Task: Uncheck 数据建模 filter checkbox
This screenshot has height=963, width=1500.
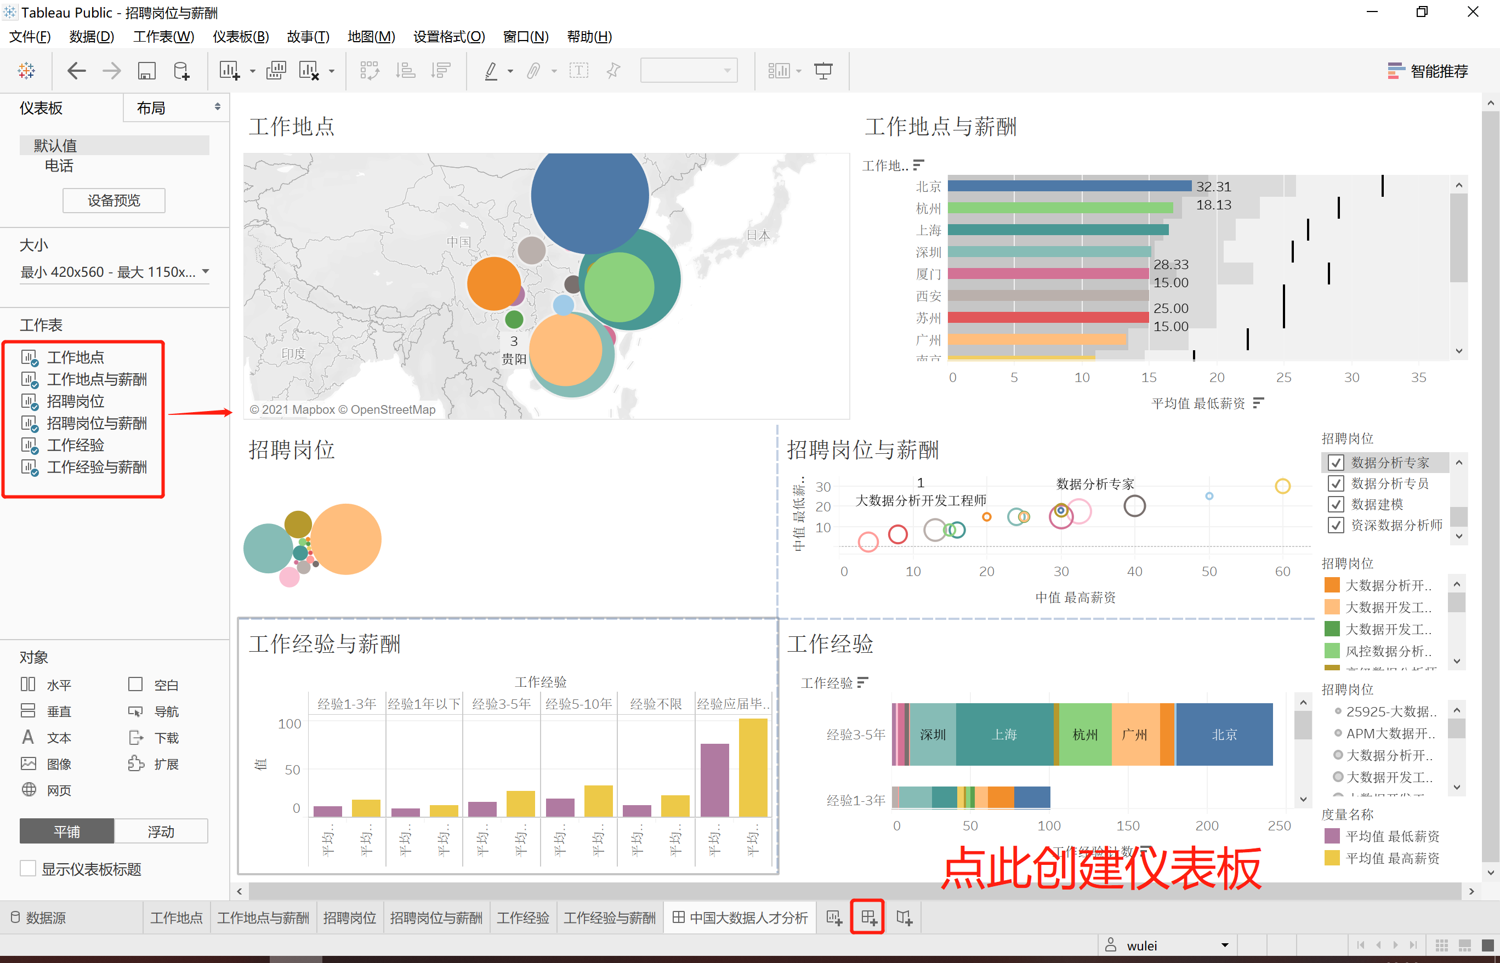Action: point(1336,504)
